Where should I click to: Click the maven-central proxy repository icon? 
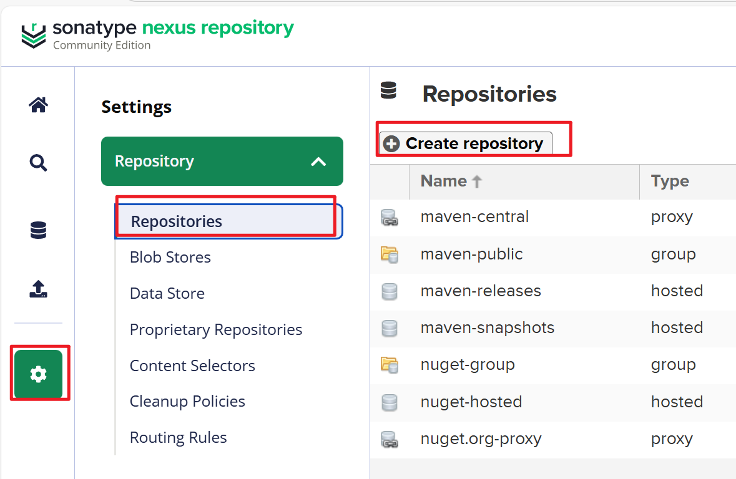tap(390, 217)
